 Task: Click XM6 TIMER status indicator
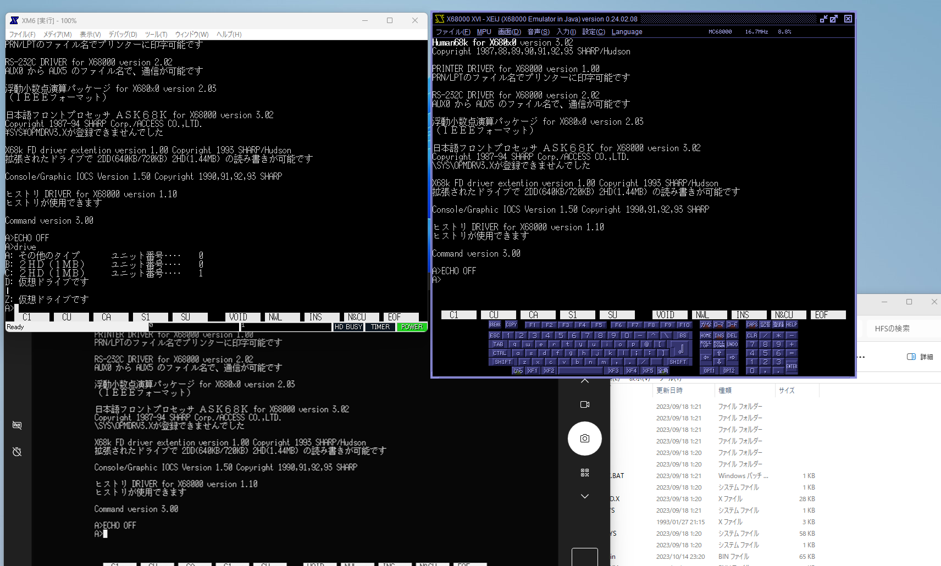[x=380, y=327]
